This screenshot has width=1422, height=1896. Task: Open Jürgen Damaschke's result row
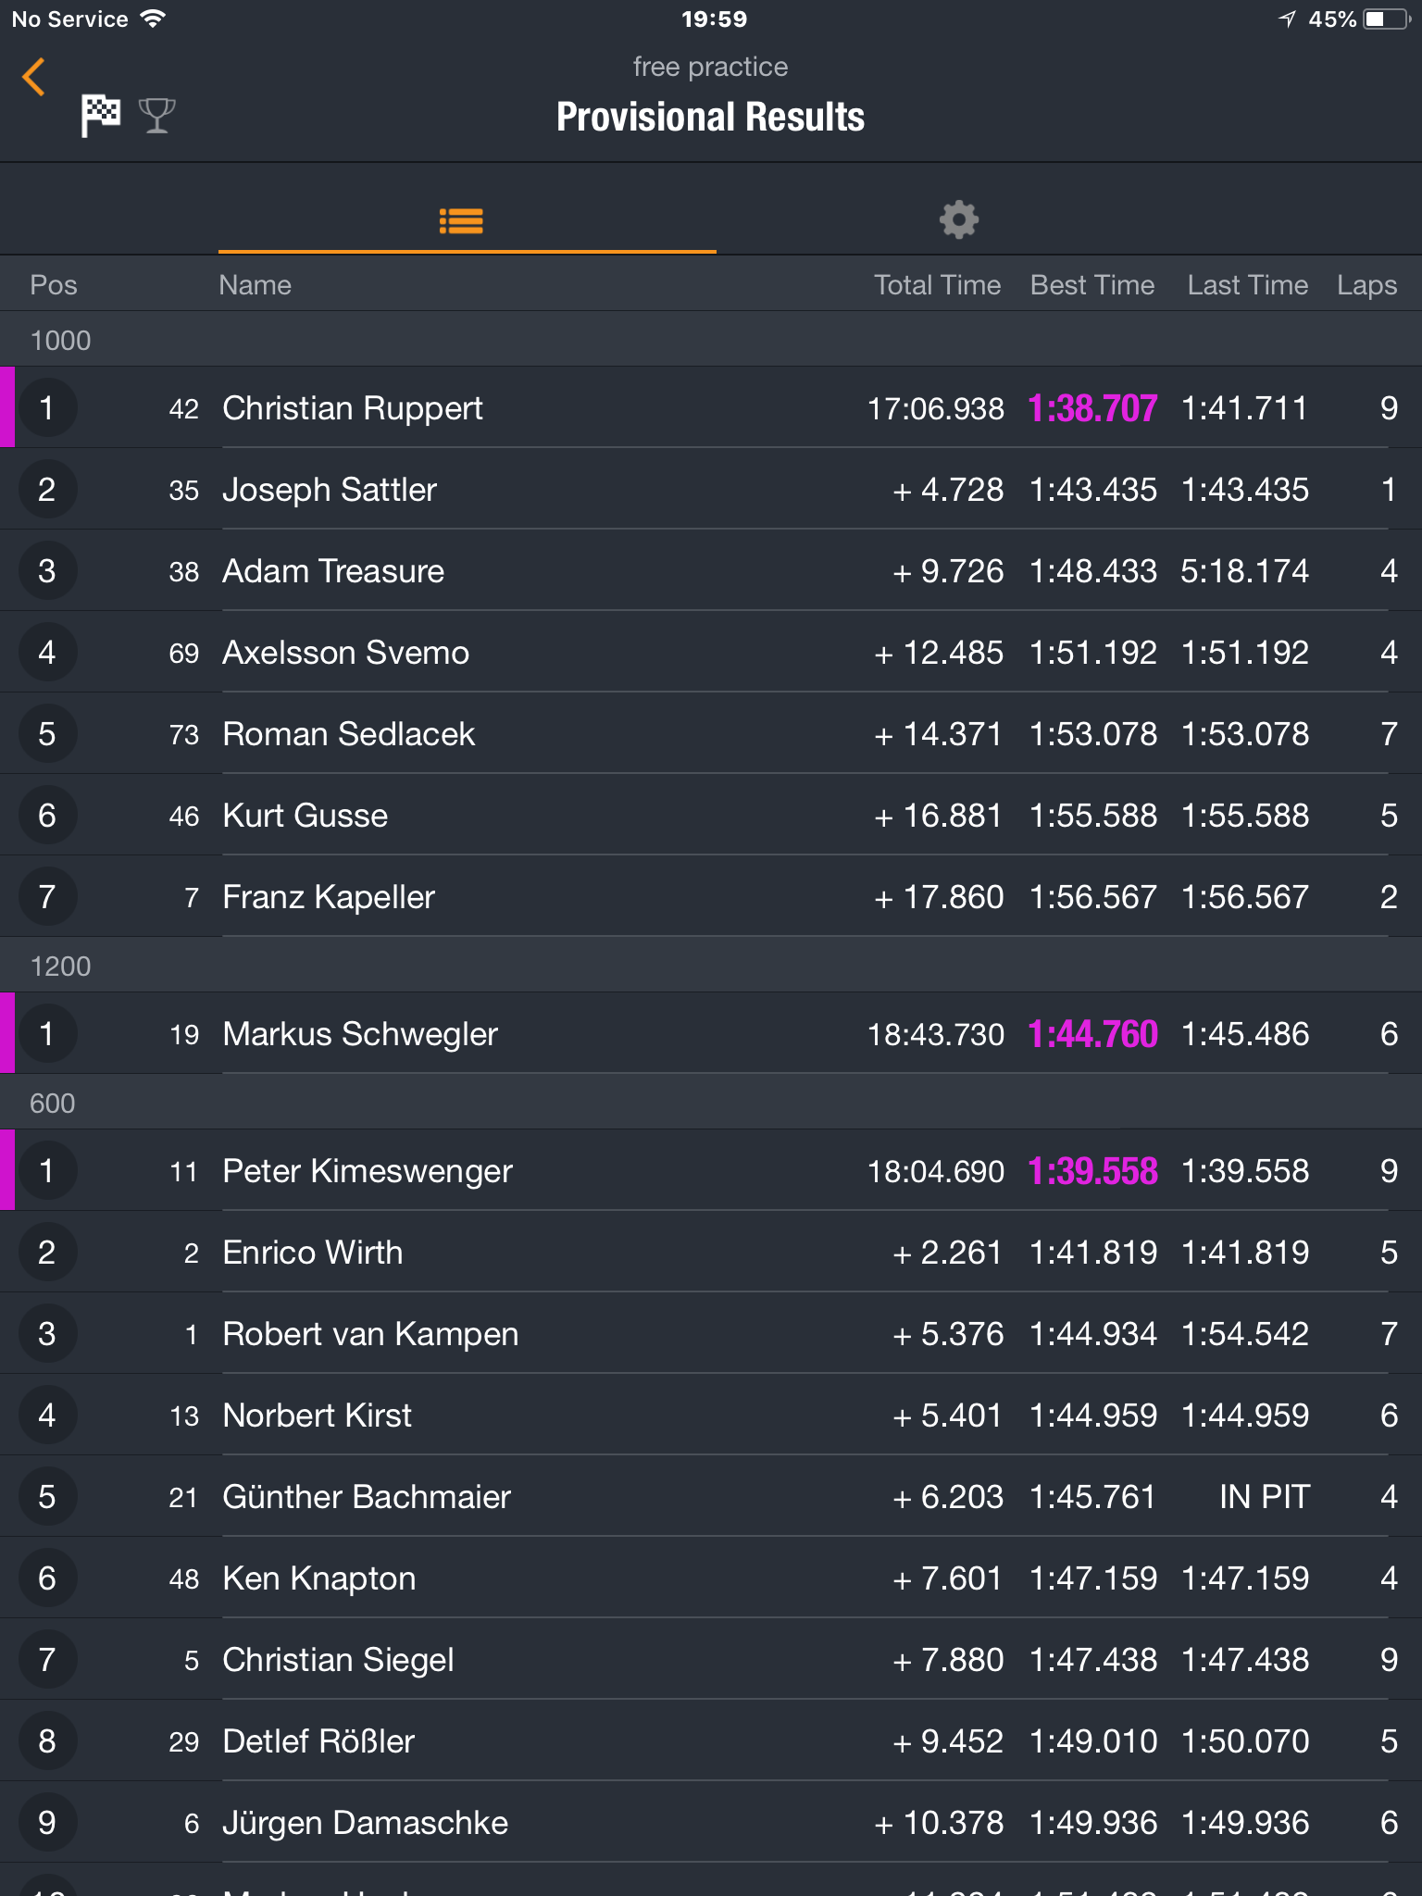pyautogui.click(x=711, y=1823)
